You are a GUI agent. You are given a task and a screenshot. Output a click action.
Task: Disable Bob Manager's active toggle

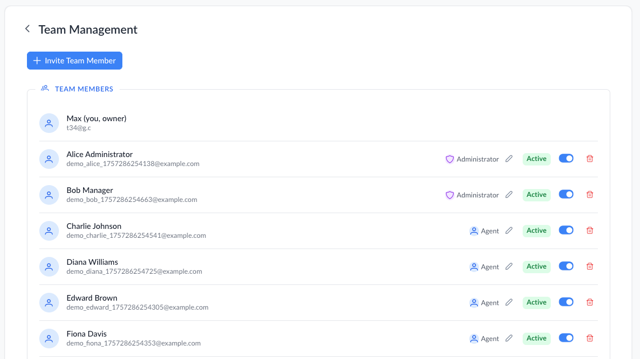click(566, 195)
